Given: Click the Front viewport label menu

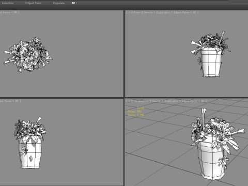Looking at the screenshot, I should 137,12.
